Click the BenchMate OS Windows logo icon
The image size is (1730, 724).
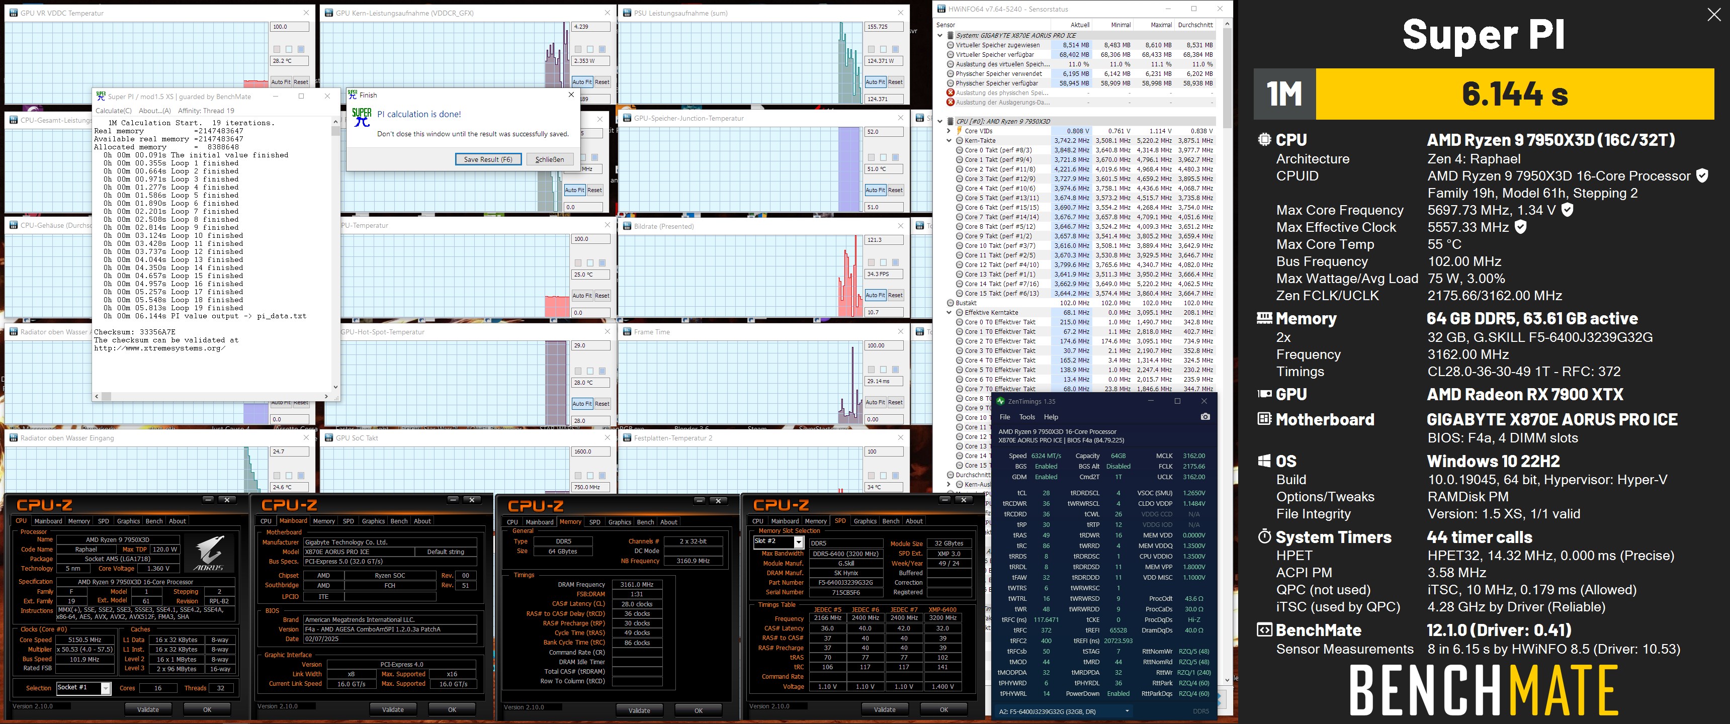tap(1264, 461)
